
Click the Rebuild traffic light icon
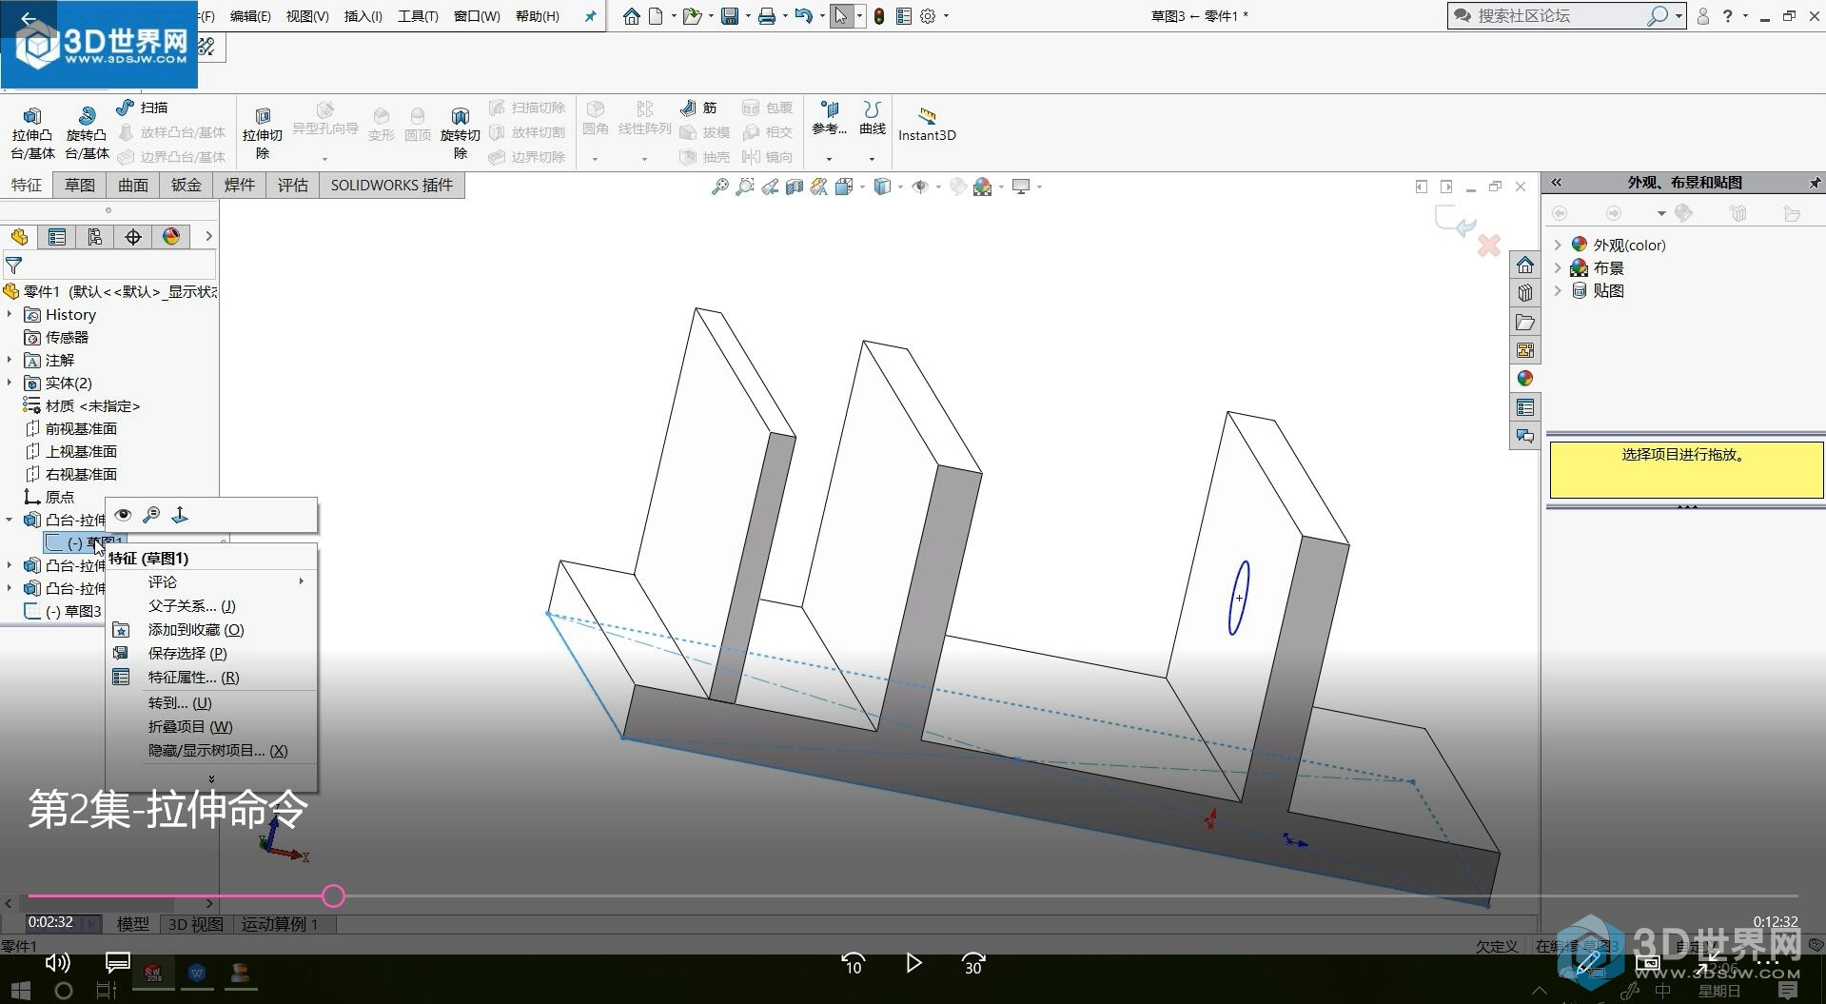click(x=879, y=16)
